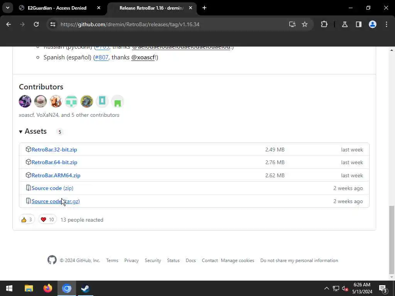Image resolution: width=395 pixels, height=296 pixels.
Task: React with the thumbs up button
Action: click(27, 219)
